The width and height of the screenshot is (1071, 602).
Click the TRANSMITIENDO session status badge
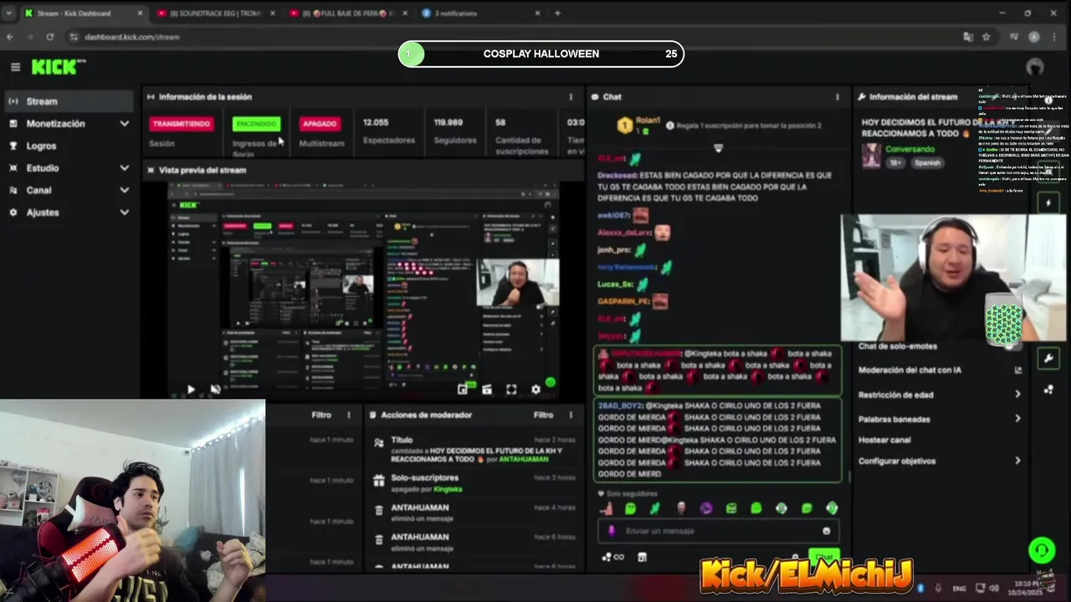pyautogui.click(x=181, y=124)
